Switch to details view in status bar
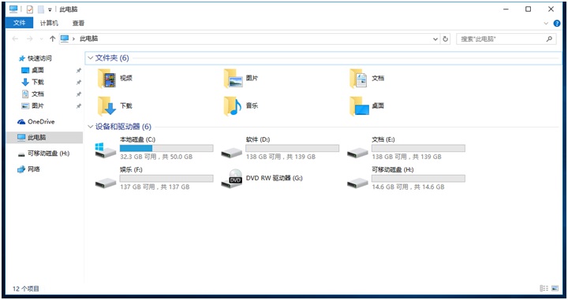Viewport: 568px width, 300px height. tap(544, 288)
